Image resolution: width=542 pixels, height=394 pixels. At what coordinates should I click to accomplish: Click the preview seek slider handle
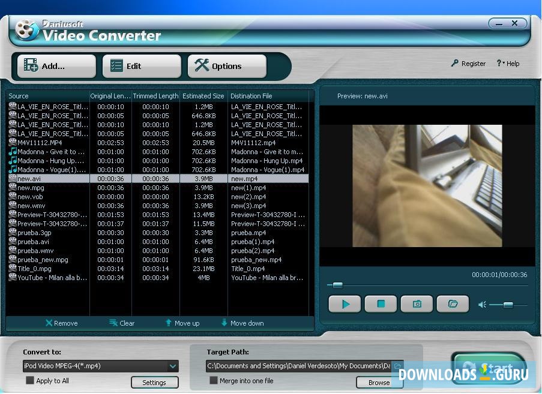tap(338, 285)
